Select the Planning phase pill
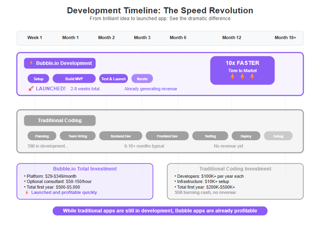The height and width of the screenshot is (235, 321). (42, 136)
